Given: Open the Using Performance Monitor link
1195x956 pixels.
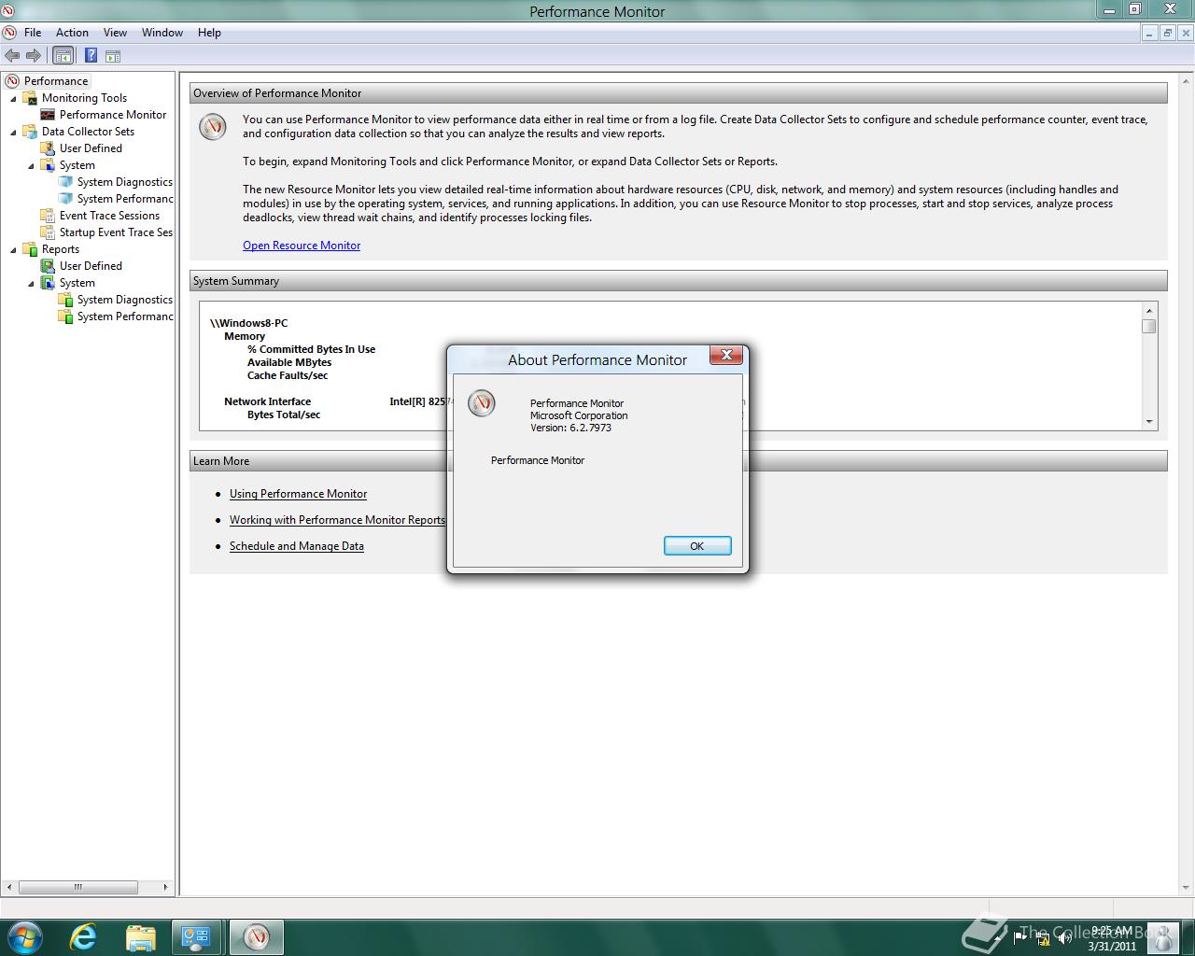Looking at the screenshot, I should click(x=298, y=494).
